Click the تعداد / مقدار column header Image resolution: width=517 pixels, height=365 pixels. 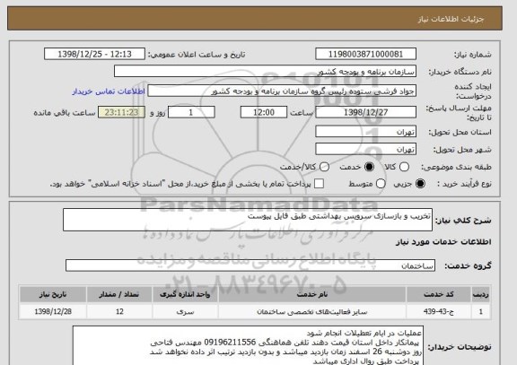coord(119,294)
